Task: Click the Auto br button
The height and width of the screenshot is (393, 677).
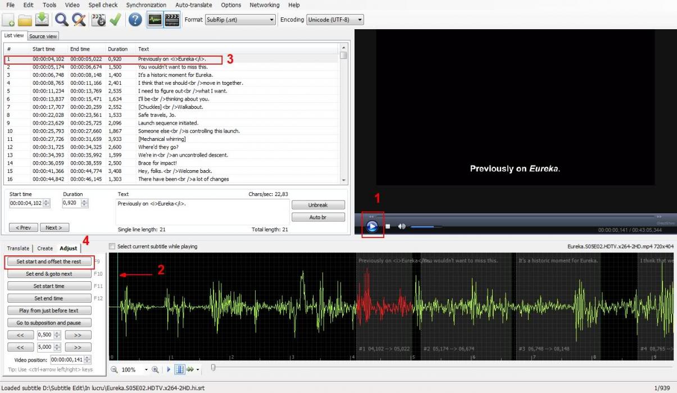Action: 318,217
